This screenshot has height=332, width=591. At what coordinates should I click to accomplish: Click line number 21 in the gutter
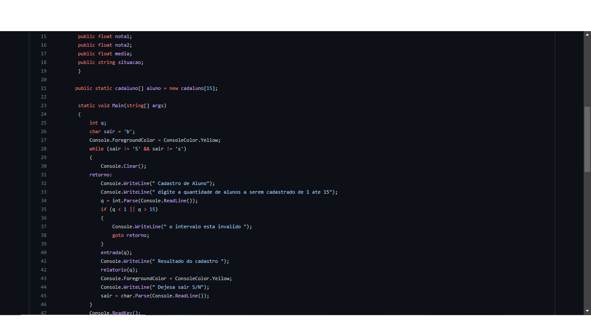tap(43, 88)
